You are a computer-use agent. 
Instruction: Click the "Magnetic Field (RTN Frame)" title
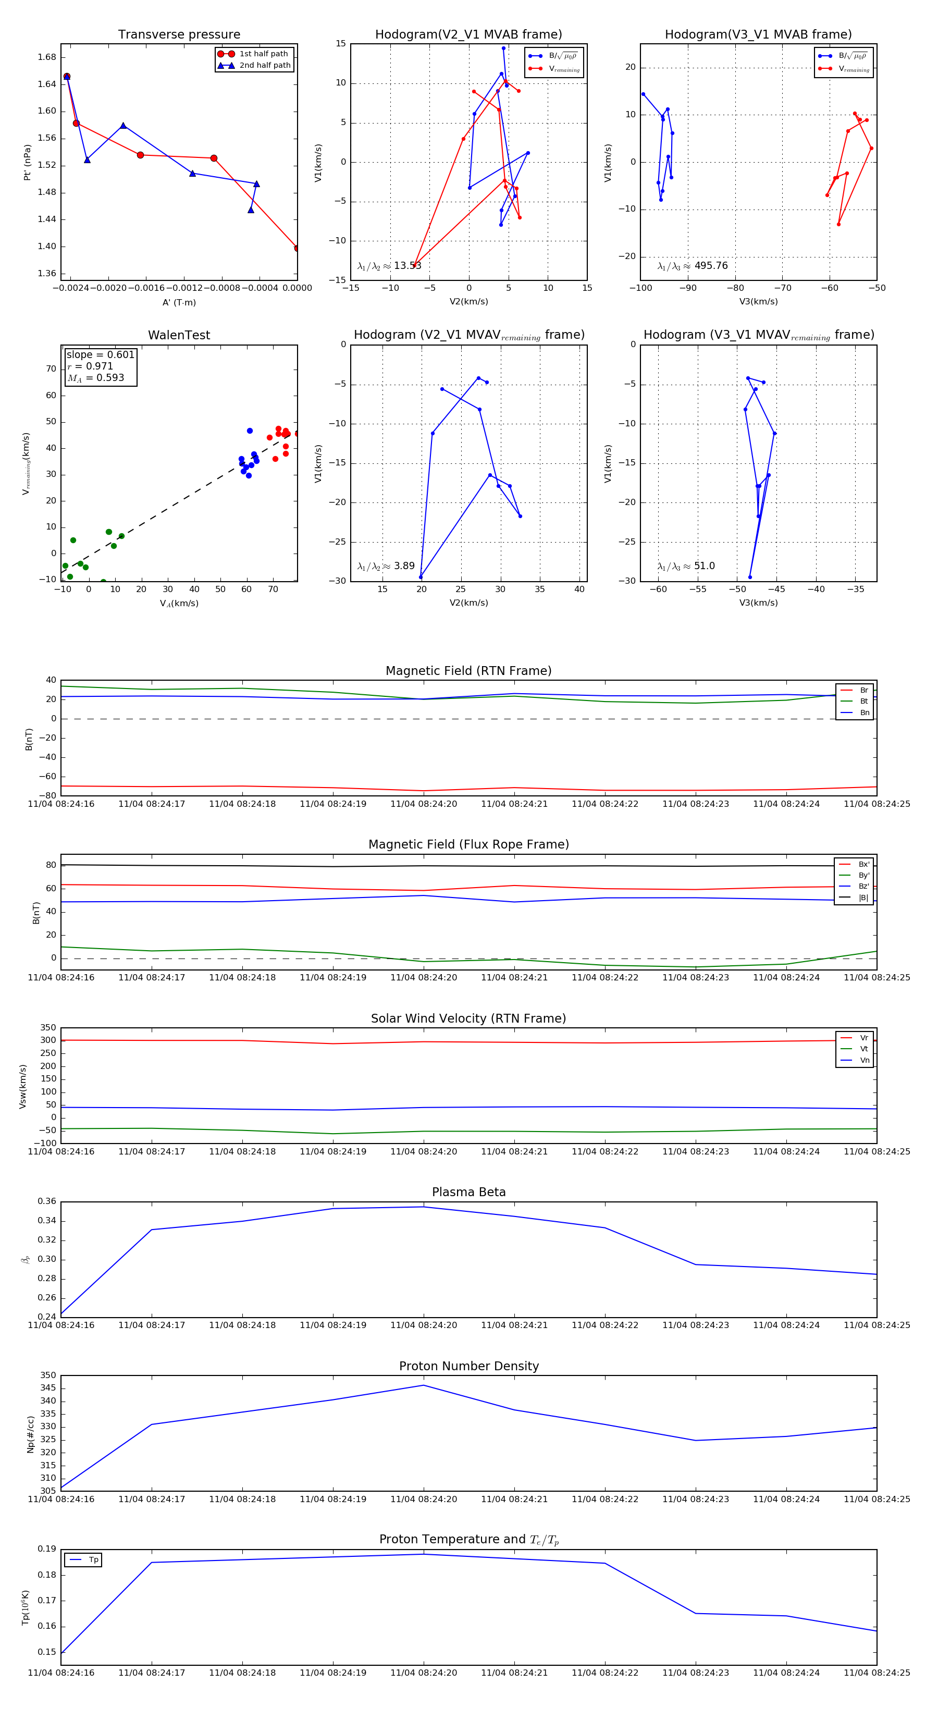[x=468, y=671]
